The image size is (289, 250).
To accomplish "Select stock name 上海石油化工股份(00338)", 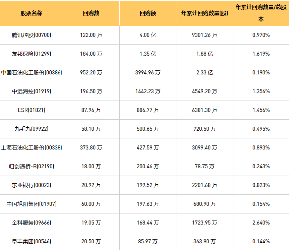I will [31, 148].
